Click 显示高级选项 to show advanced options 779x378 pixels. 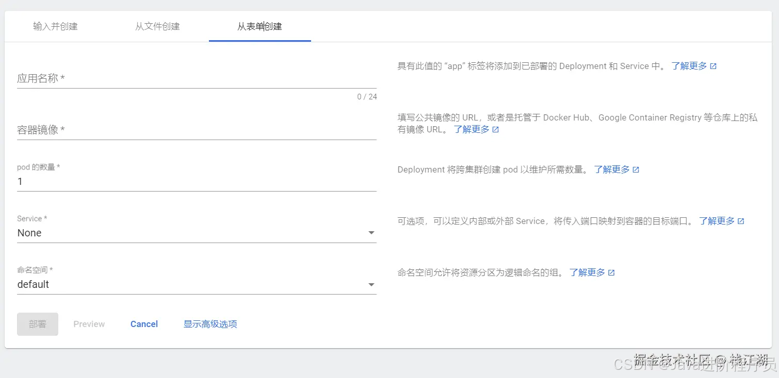coord(209,324)
